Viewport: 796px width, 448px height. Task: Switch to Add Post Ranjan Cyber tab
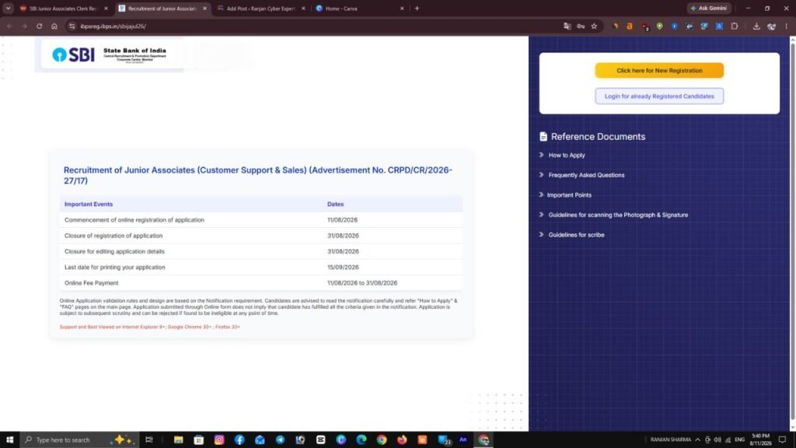[x=260, y=8]
